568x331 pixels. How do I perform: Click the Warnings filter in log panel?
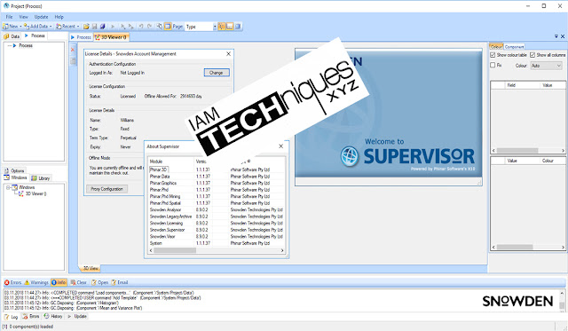35,282
